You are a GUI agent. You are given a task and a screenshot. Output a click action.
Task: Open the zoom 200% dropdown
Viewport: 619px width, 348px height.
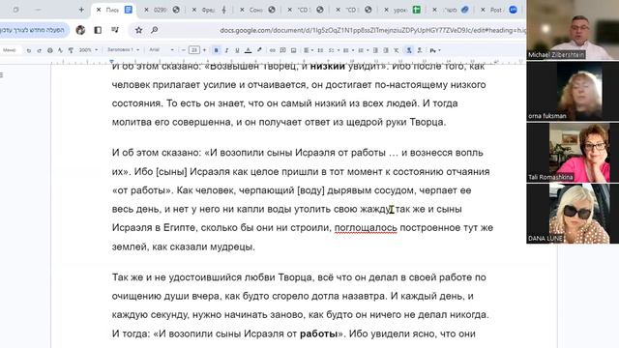[x=88, y=50]
